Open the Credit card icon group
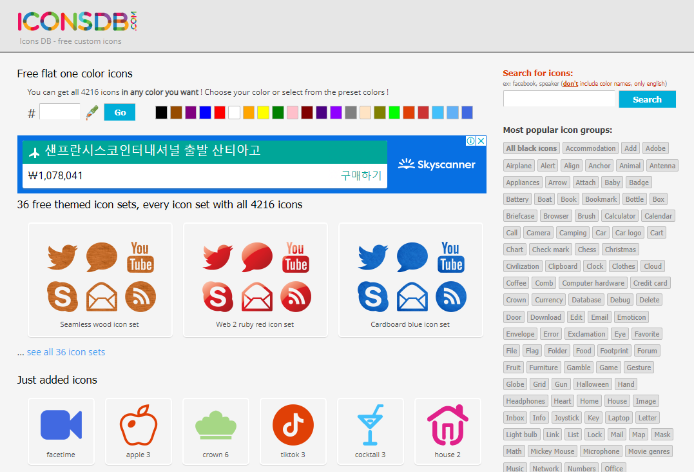This screenshot has height=472, width=694. point(650,283)
